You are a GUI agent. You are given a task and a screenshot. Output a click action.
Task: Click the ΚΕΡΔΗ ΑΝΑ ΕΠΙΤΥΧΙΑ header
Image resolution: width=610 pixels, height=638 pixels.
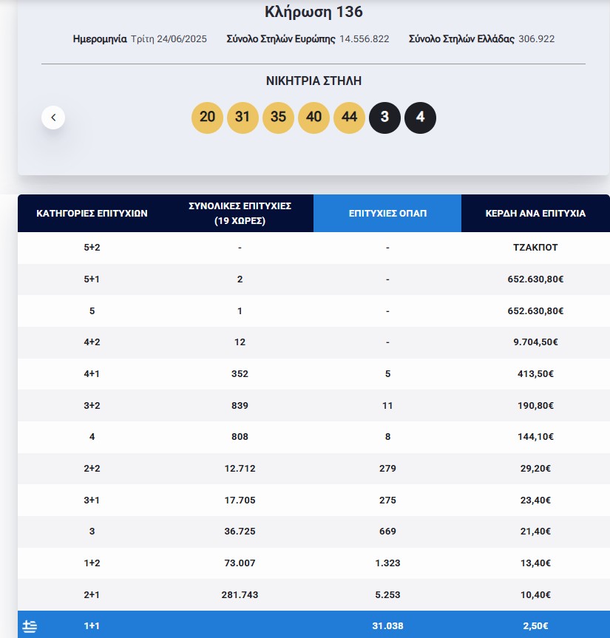tap(535, 214)
